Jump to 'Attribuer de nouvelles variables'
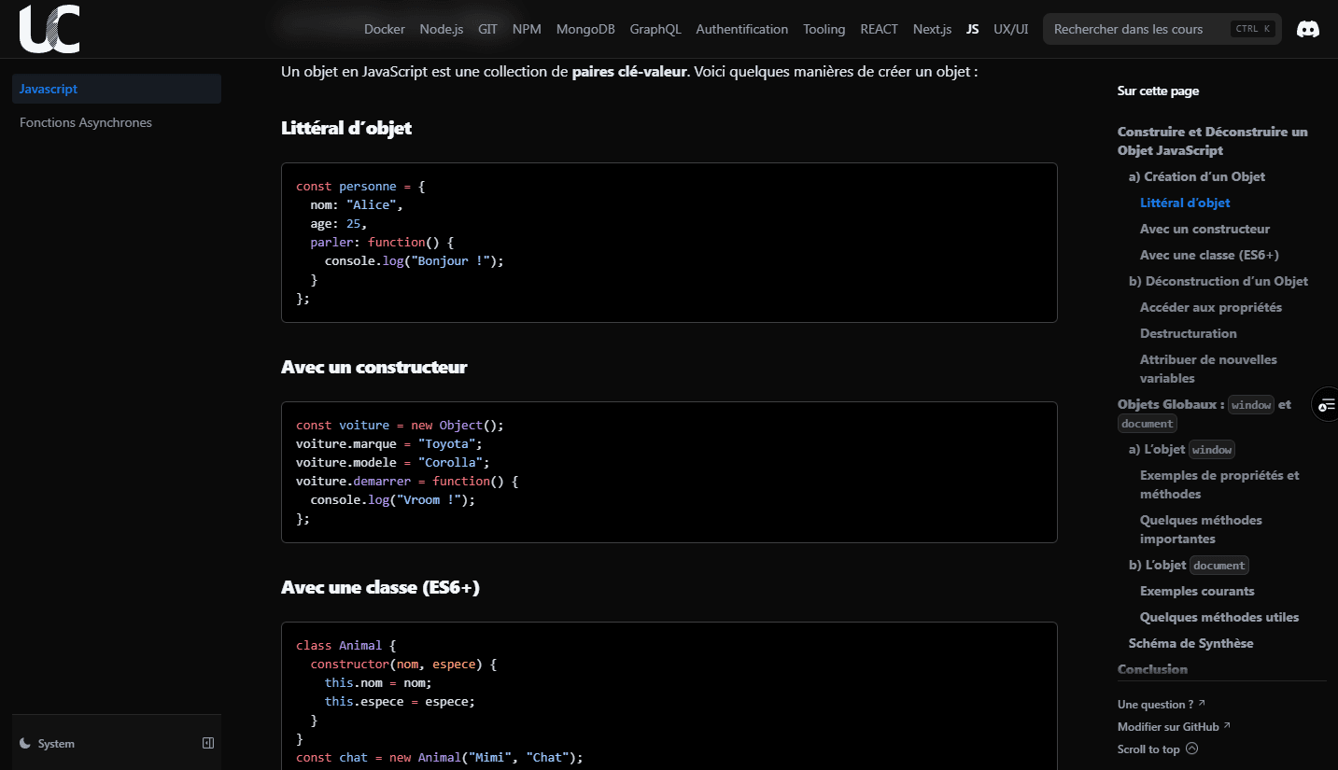Screen dimensions: 1338x770 [x=1208, y=369]
